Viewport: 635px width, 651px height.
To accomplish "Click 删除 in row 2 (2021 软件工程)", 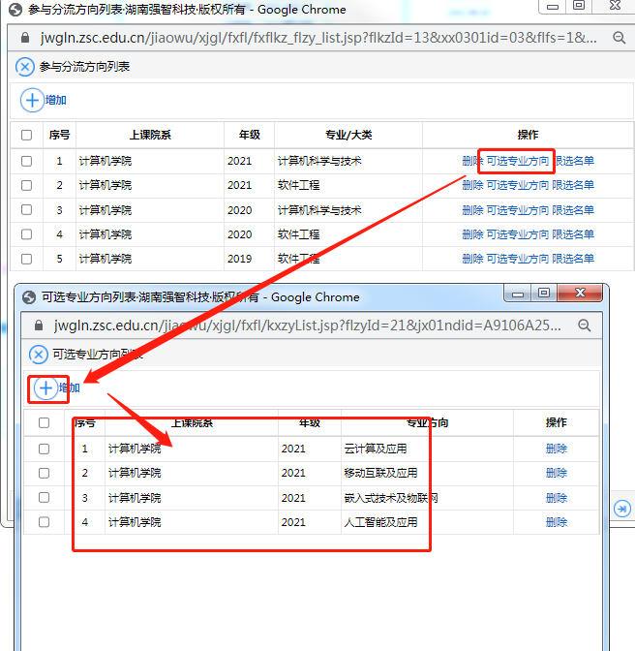I will point(472,185).
